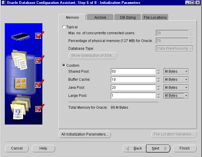The height and width of the screenshot is (157, 202).
Task: Expand the Large Pool M Bytes dropdown
Action: (176, 96)
